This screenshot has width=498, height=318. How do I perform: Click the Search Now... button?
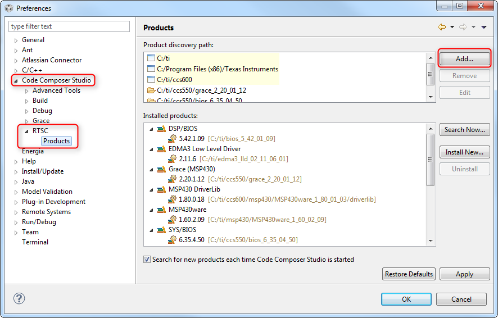tap(465, 130)
